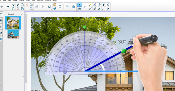Screen dimensions: 175x91
Task: Choose the Select arrow tool
Action: point(79,5)
